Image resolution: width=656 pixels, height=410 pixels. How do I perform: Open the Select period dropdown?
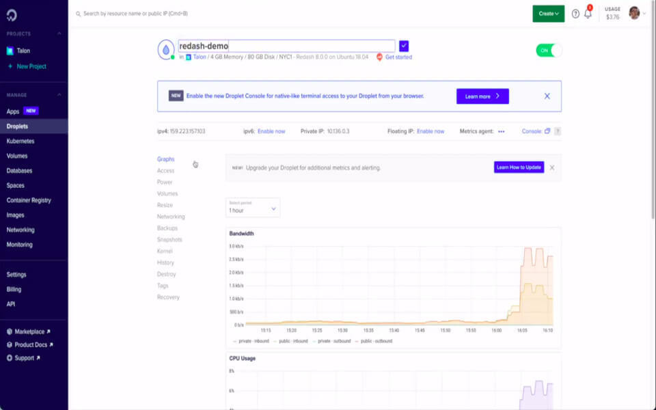(253, 208)
